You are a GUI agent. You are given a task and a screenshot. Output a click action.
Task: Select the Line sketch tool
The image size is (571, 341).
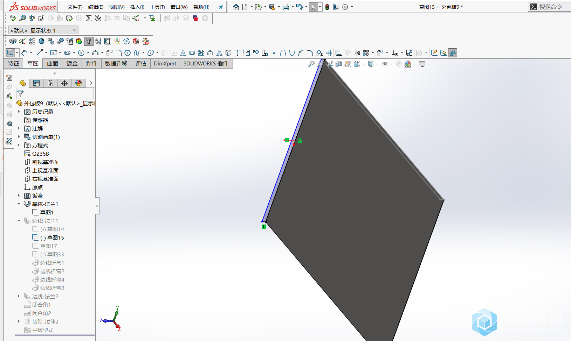pos(39,53)
